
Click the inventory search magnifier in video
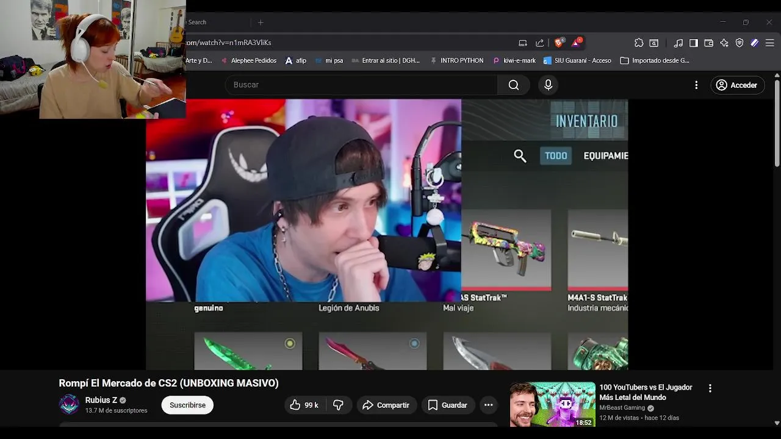coord(520,156)
